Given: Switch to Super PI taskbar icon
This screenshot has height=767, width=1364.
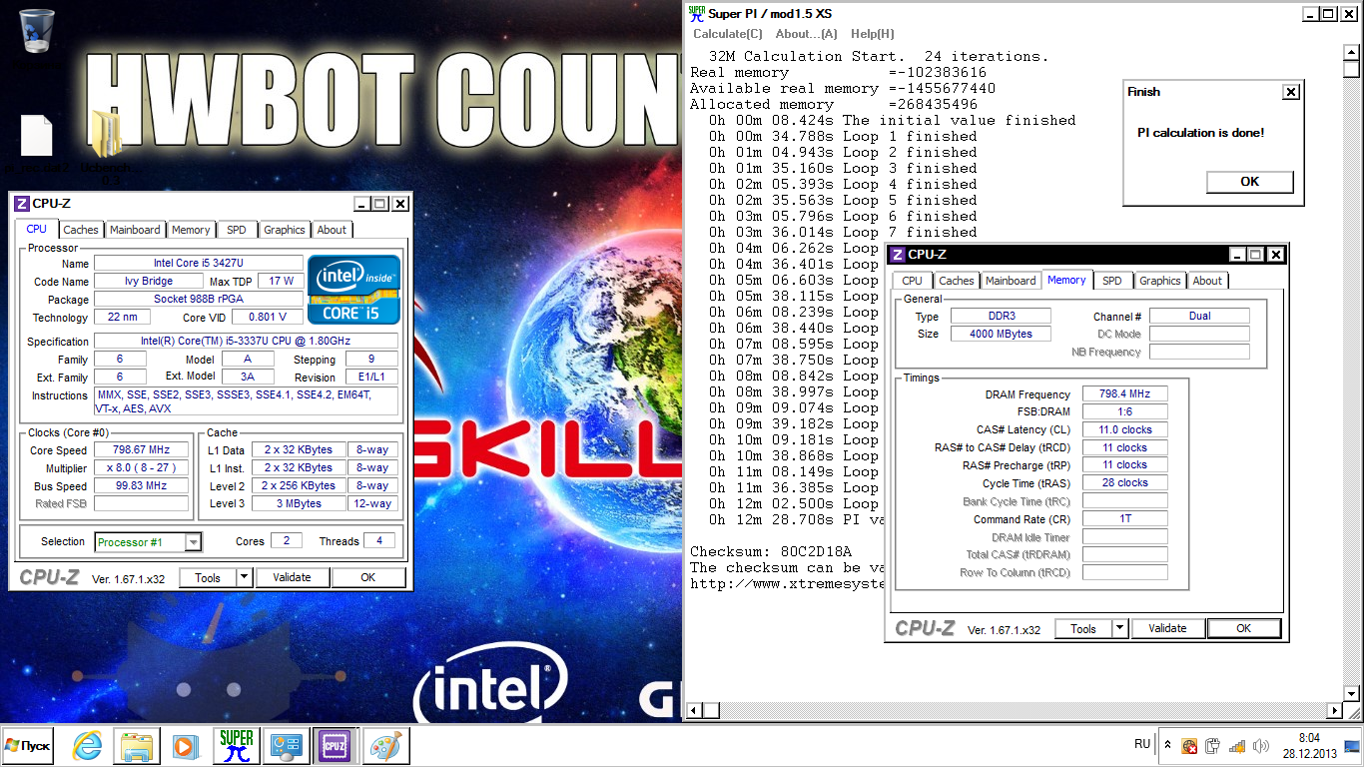Looking at the screenshot, I should [x=237, y=745].
